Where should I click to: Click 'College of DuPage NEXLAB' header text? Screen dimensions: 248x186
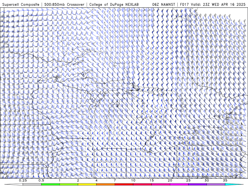click(x=114, y=5)
